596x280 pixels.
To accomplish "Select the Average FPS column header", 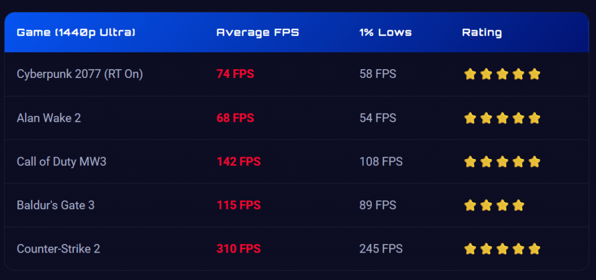I will tap(258, 33).
